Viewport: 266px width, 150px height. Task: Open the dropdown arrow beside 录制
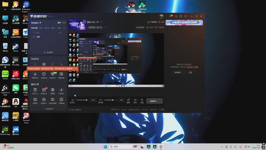[137, 100]
